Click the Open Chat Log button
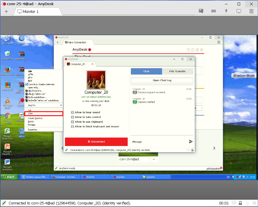Image resolution: width=258 pixels, height=207 pixels. tap(162, 80)
